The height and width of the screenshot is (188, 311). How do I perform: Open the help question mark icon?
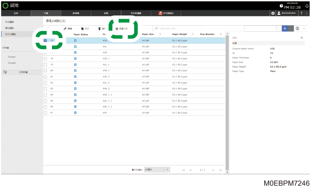coord(301,13)
